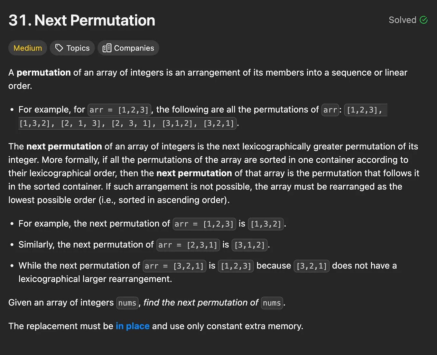Click the '[1,3,2]' result code snippet
Screen dimensions: 437x355
(x=266, y=224)
